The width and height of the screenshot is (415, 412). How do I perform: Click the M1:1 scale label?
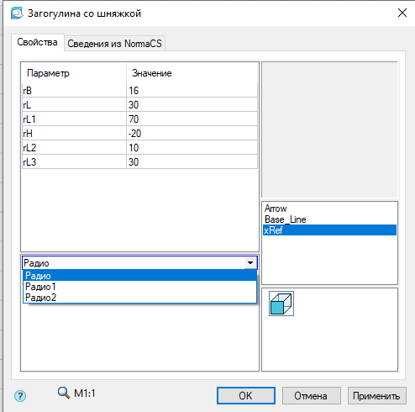(85, 394)
